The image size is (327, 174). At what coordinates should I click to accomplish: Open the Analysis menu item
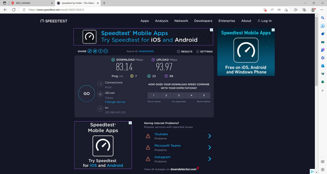[162, 21]
